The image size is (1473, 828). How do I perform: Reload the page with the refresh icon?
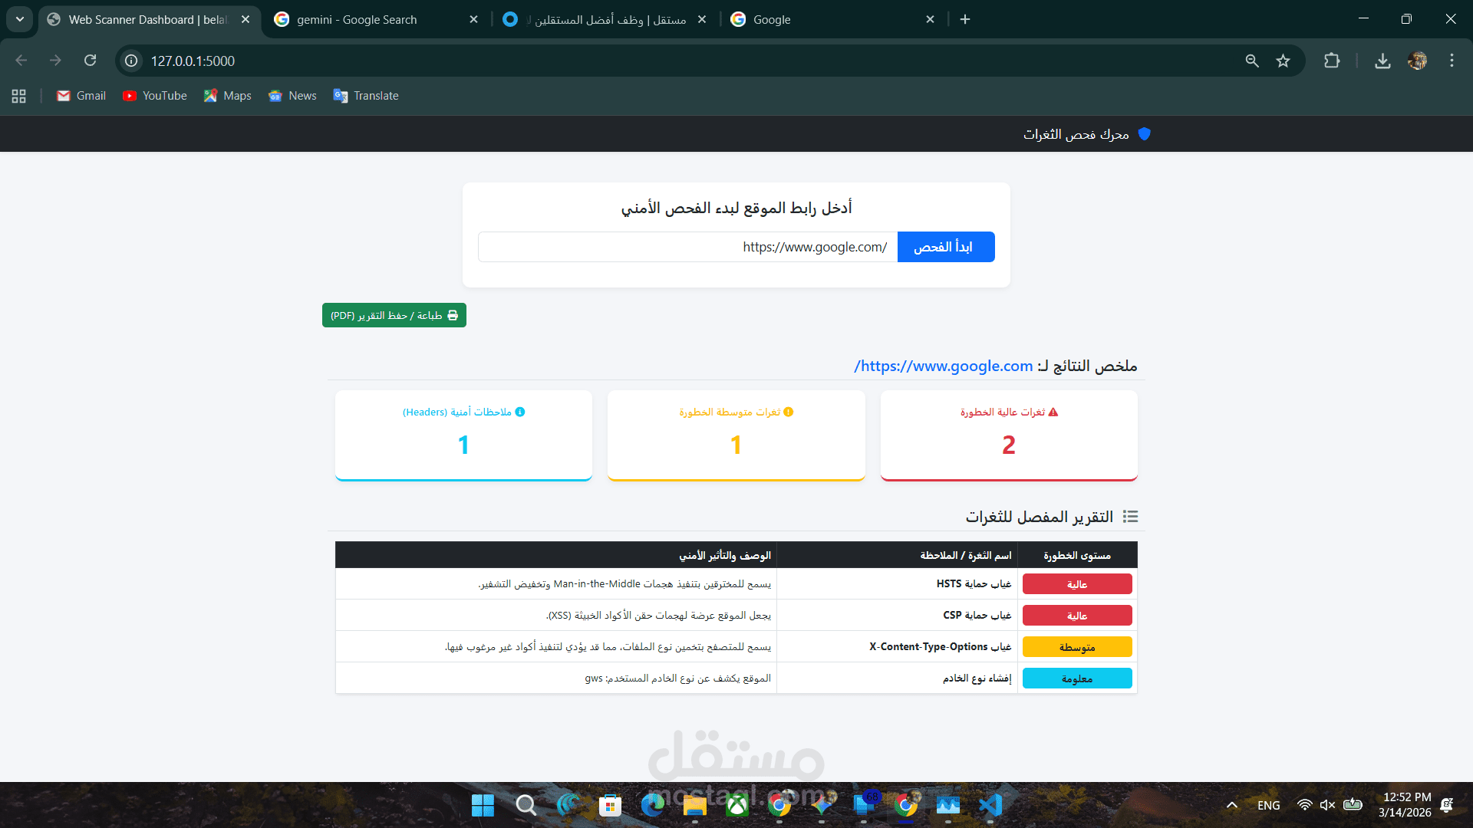(x=90, y=61)
